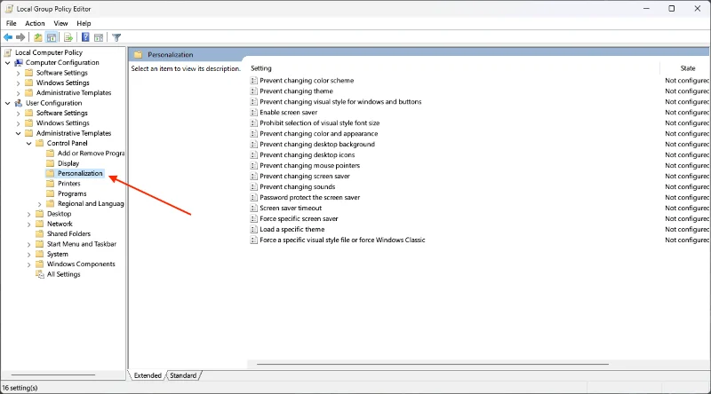Viewport: 711px width, 394px height.
Task: Select Password protect the screen saver
Action: pyautogui.click(x=309, y=198)
